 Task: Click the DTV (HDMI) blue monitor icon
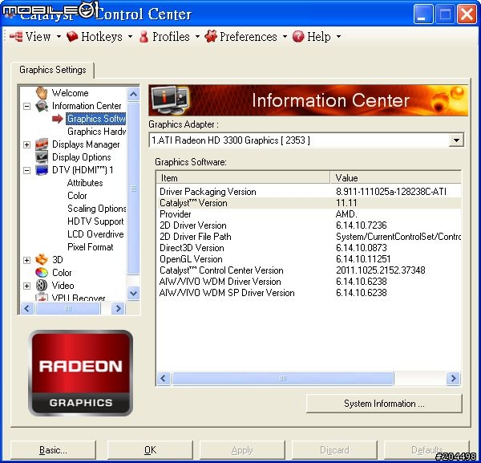42,170
